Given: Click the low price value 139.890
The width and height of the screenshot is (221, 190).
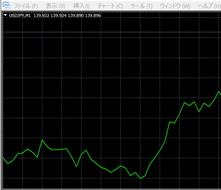Looking at the screenshot, I should [x=76, y=16].
